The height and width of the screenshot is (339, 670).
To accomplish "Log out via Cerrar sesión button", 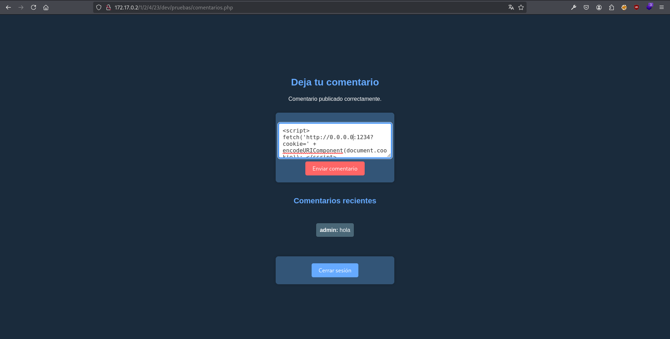I will click(x=335, y=270).
